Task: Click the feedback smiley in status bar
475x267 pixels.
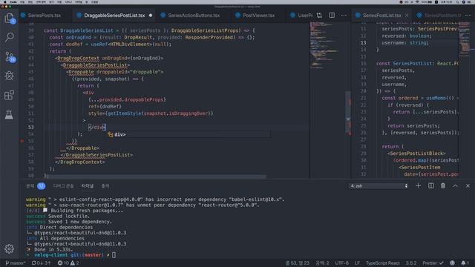Action: 452,263
